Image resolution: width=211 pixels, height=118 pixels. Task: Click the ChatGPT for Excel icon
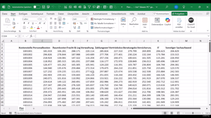point(191,23)
